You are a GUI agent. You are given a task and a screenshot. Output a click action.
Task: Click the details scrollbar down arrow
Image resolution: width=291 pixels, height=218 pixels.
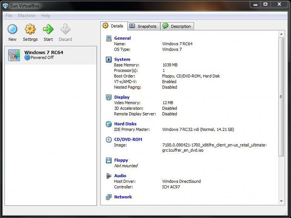click(x=281, y=201)
